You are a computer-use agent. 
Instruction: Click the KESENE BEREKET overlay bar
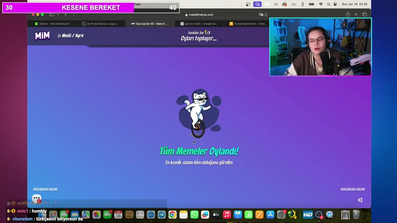pos(91,7)
